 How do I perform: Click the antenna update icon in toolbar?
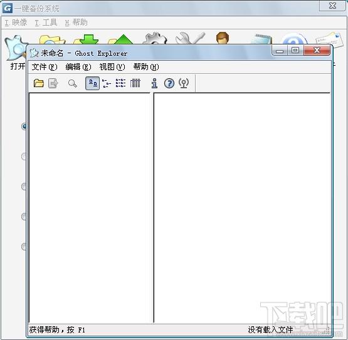pyautogui.click(x=184, y=83)
